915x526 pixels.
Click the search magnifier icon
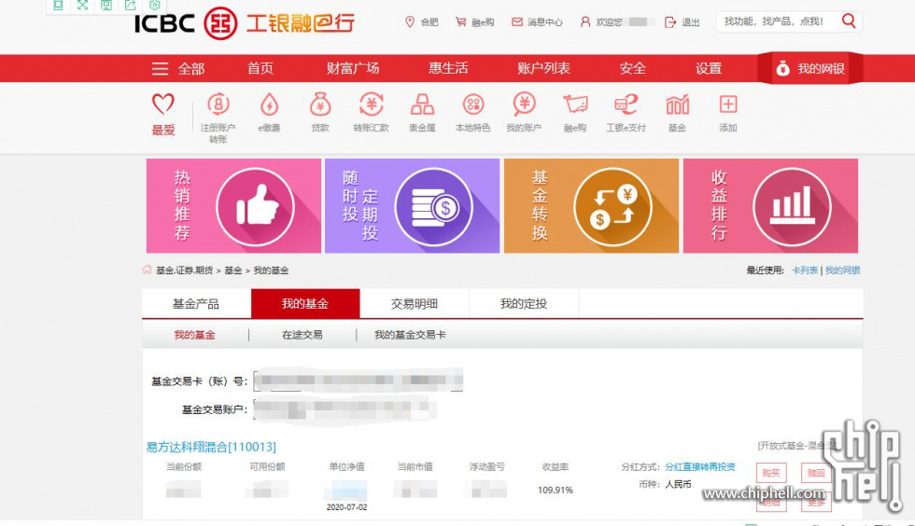[849, 21]
